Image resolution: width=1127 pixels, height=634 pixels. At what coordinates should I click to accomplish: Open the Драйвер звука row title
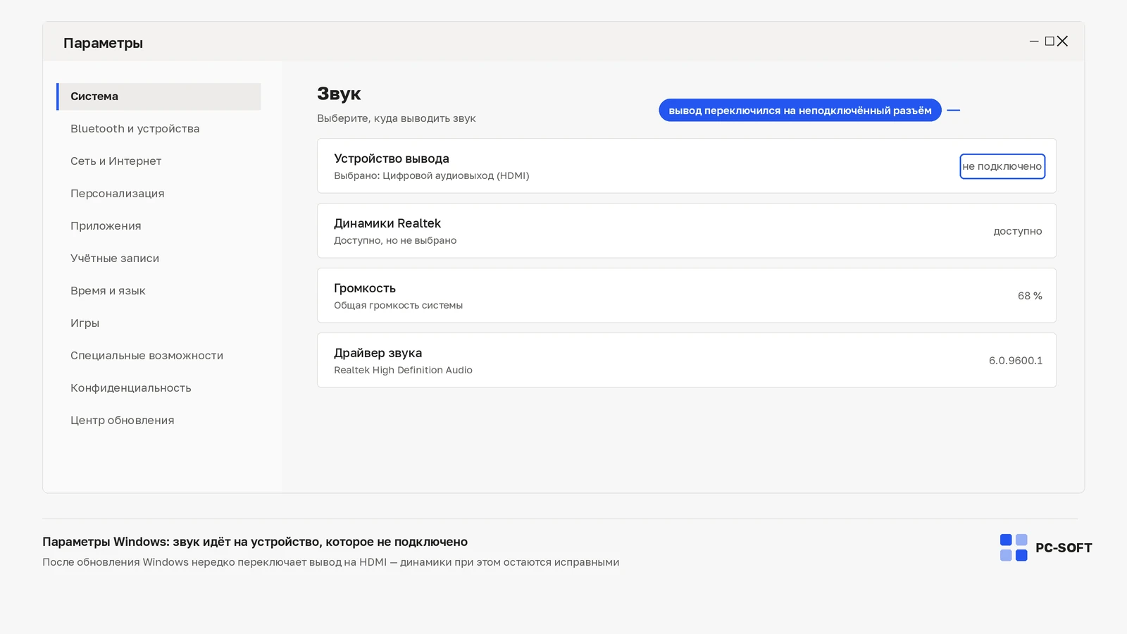click(x=378, y=353)
